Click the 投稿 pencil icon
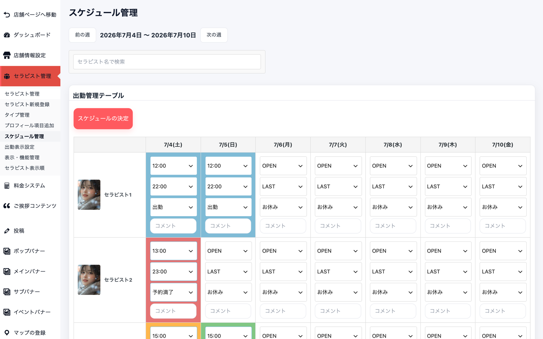The image size is (543, 339). (7, 231)
